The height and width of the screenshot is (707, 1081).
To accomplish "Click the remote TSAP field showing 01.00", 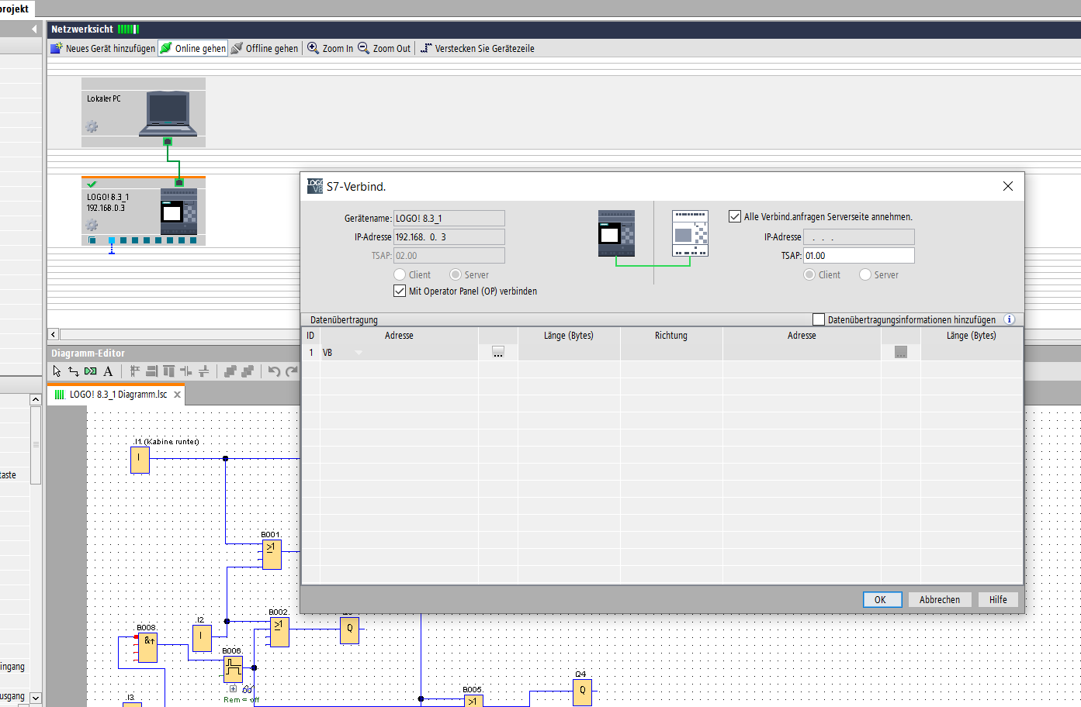I will tap(859, 256).
